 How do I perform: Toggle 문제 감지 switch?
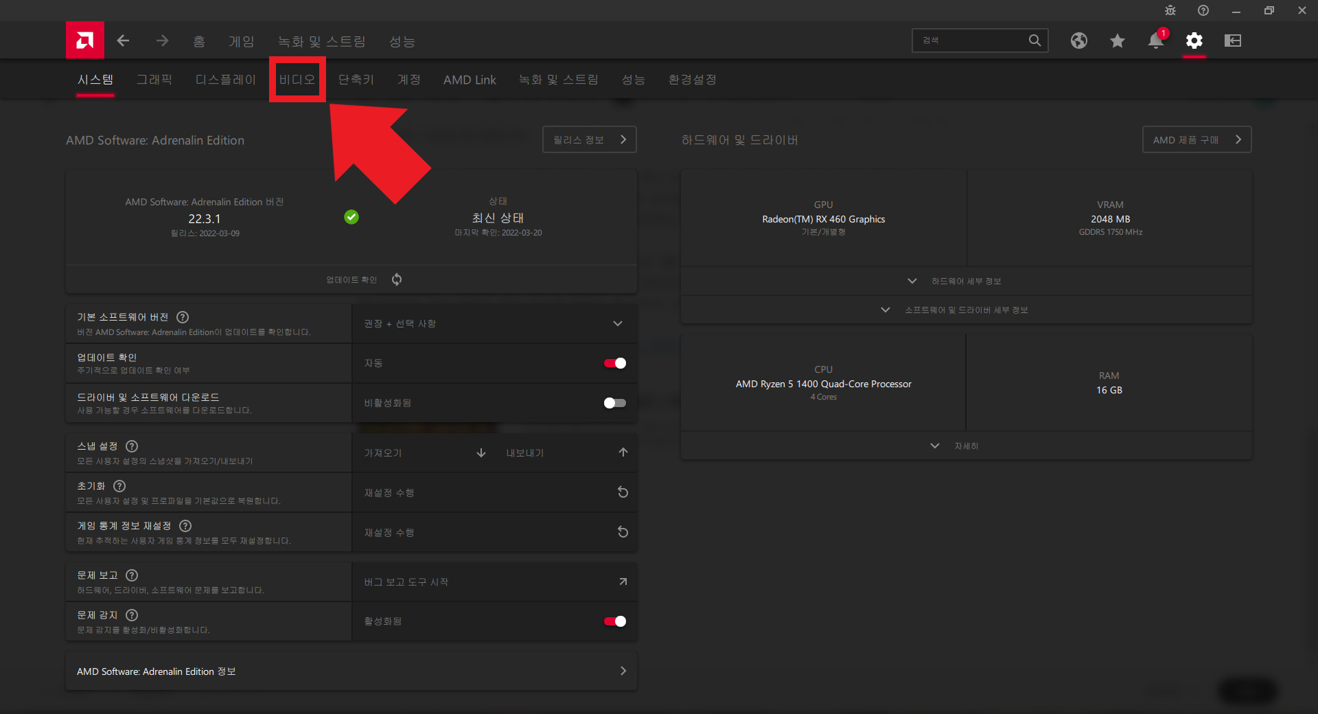[x=615, y=621]
